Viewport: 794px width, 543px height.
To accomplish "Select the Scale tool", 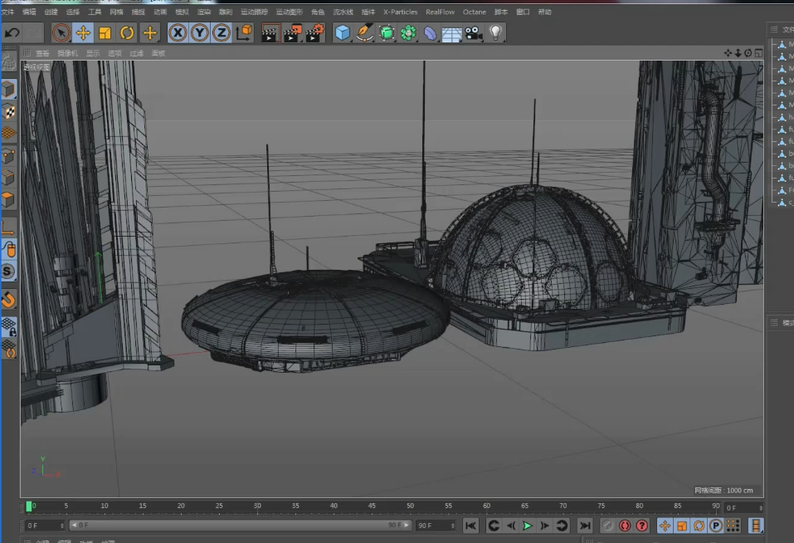I will click(x=105, y=32).
